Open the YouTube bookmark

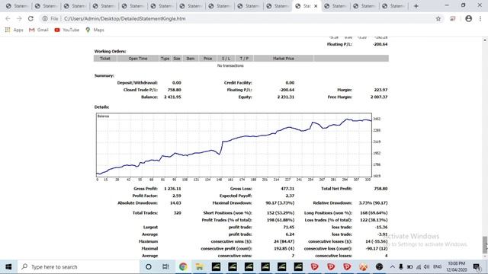click(66, 30)
